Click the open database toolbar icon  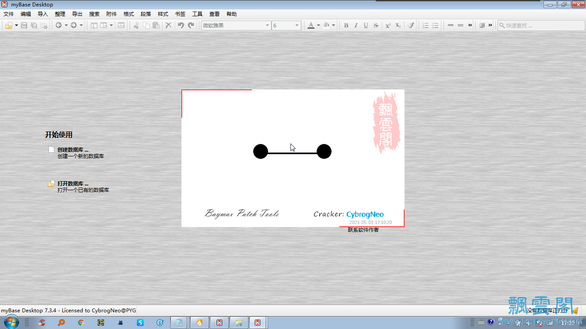pyautogui.click(x=9, y=25)
